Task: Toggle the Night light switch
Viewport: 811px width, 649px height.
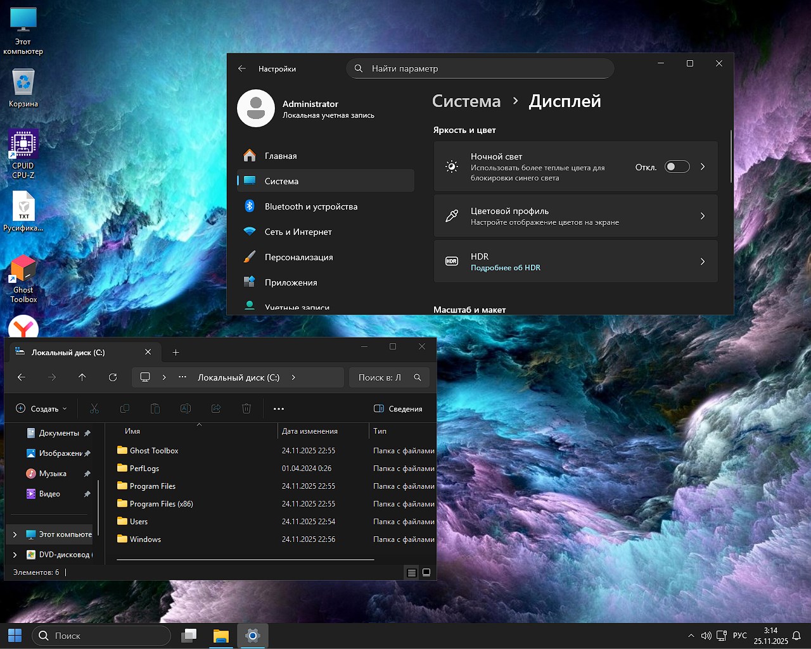Action: [x=677, y=167]
